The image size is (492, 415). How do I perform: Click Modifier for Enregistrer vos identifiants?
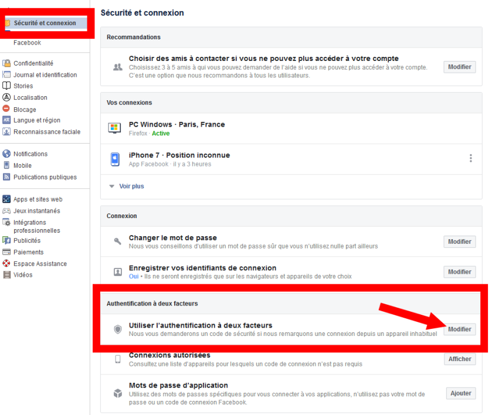pos(459,271)
